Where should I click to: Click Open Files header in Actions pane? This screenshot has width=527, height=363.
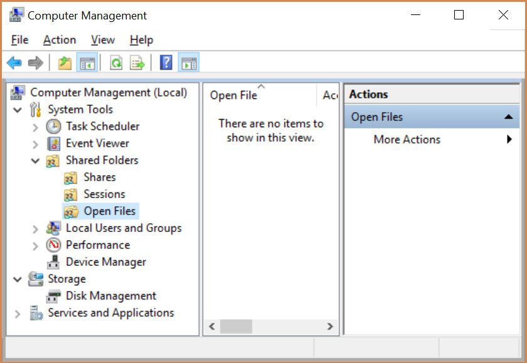pyautogui.click(x=432, y=117)
